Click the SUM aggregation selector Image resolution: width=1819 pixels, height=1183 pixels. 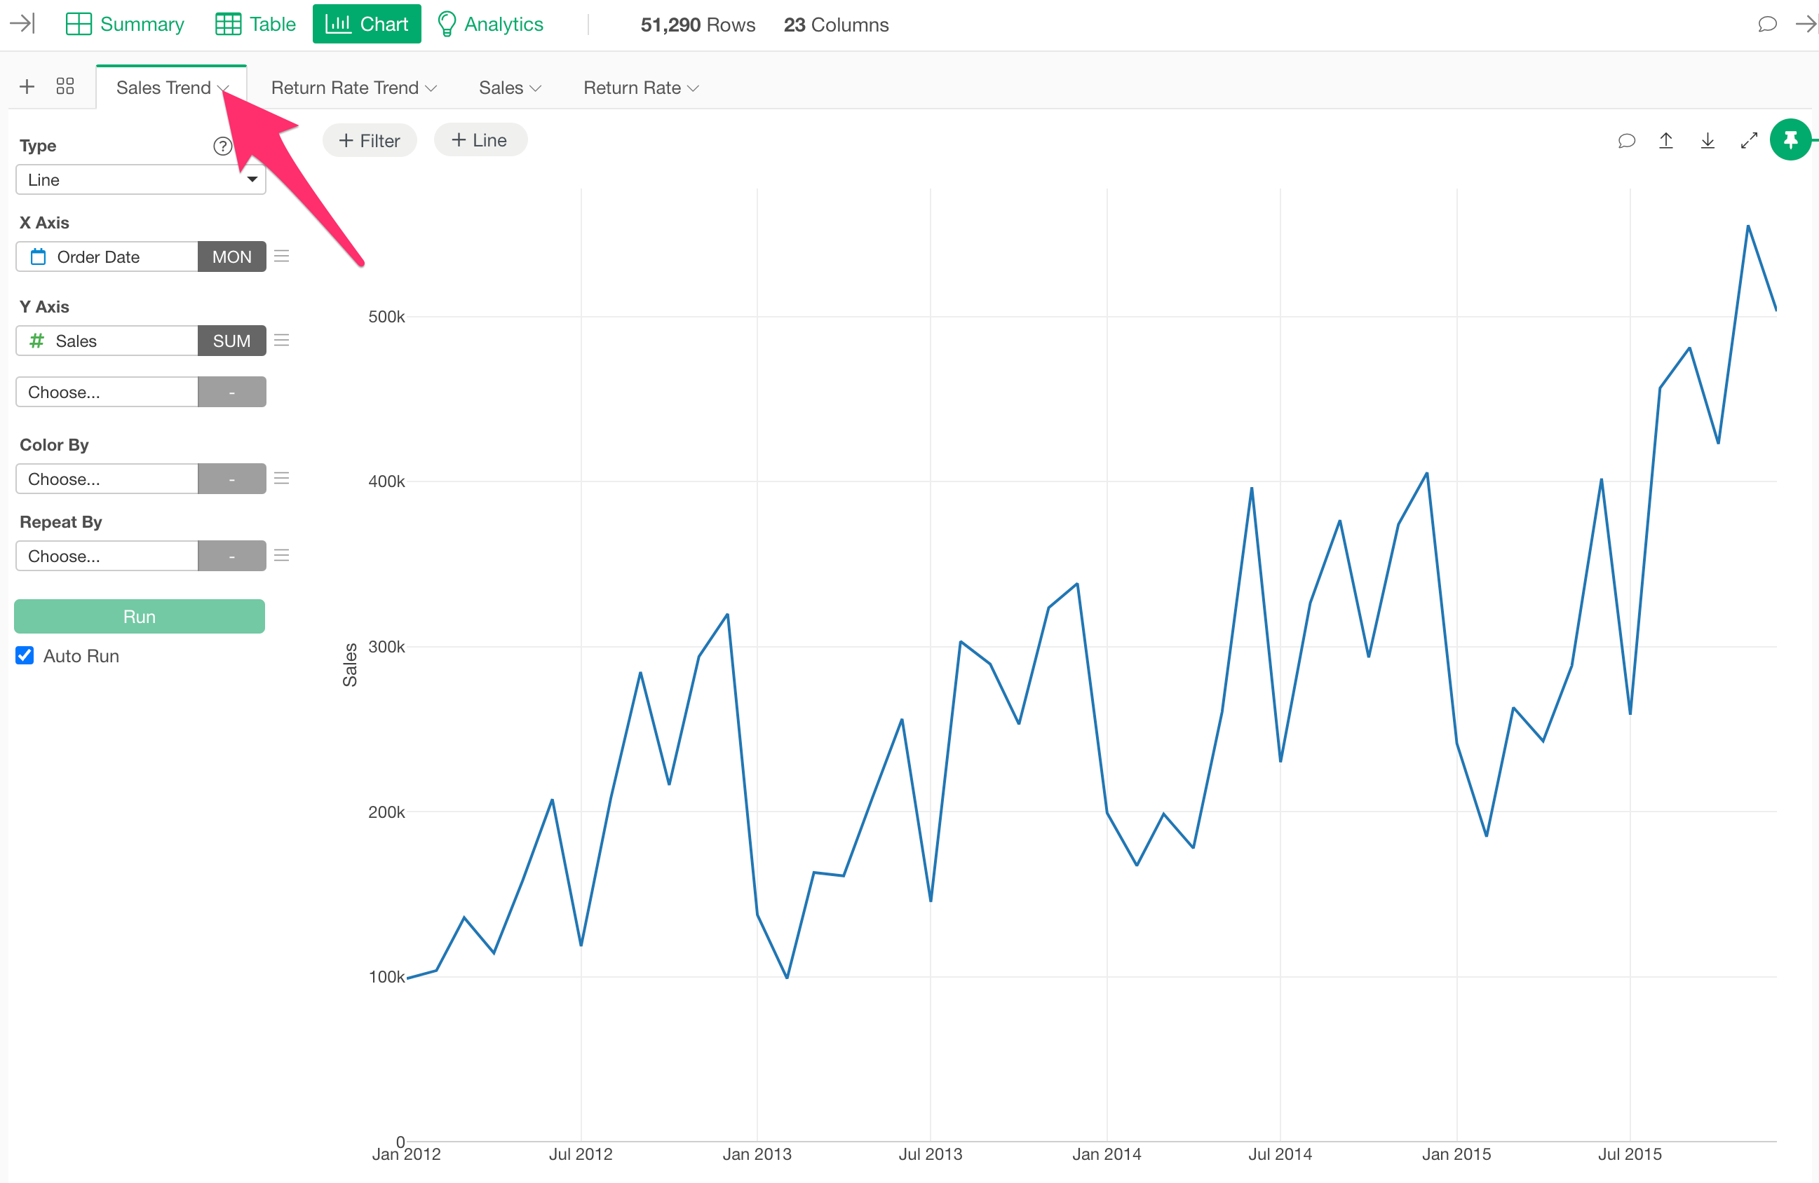click(x=231, y=341)
